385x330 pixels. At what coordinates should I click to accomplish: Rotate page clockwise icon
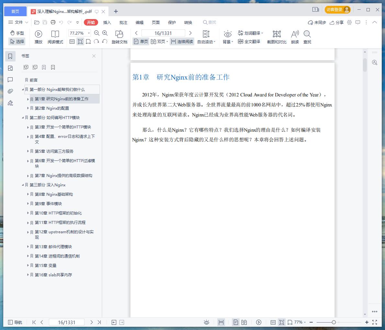pos(96,41)
